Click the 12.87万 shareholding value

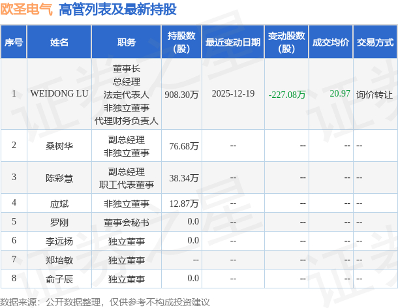(x=184, y=204)
